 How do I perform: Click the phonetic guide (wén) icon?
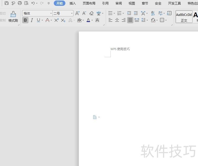pyautogui.click(x=99, y=13)
